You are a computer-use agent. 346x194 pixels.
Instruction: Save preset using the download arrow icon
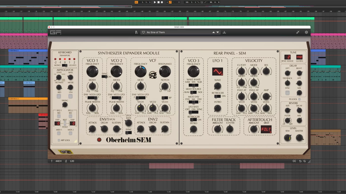pos(224,32)
